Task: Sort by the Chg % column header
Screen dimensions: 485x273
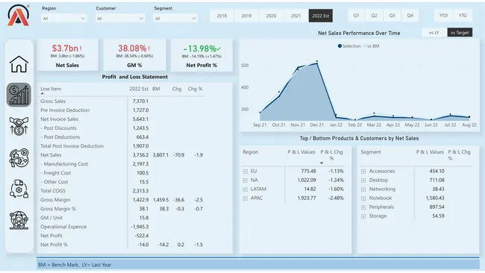Action: (x=195, y=89)
